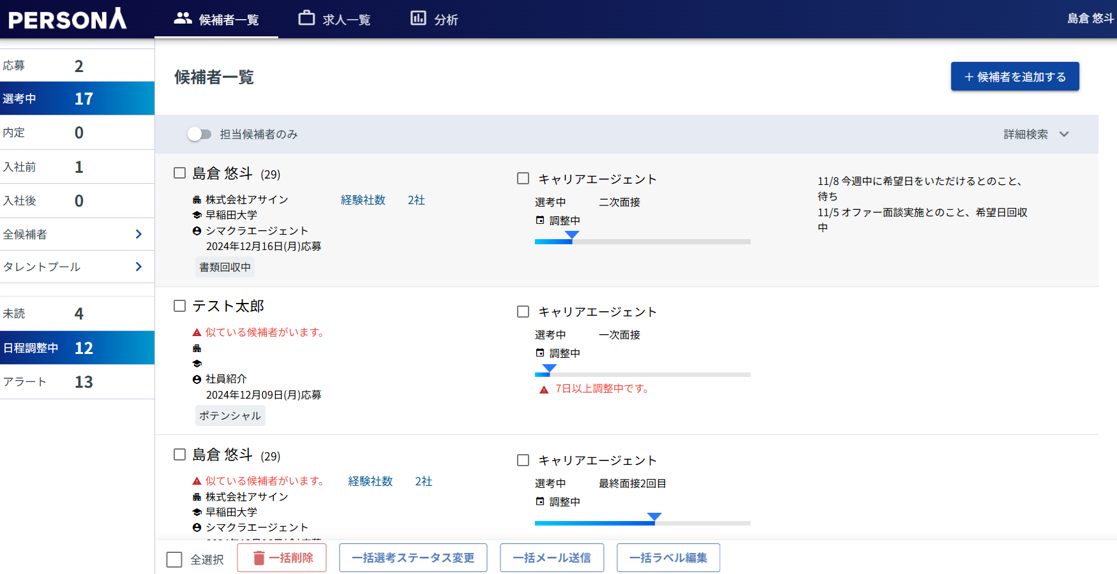
Task: Tick キャリアエージェント checkbox with 一次面接
Action: click(523, 311)
